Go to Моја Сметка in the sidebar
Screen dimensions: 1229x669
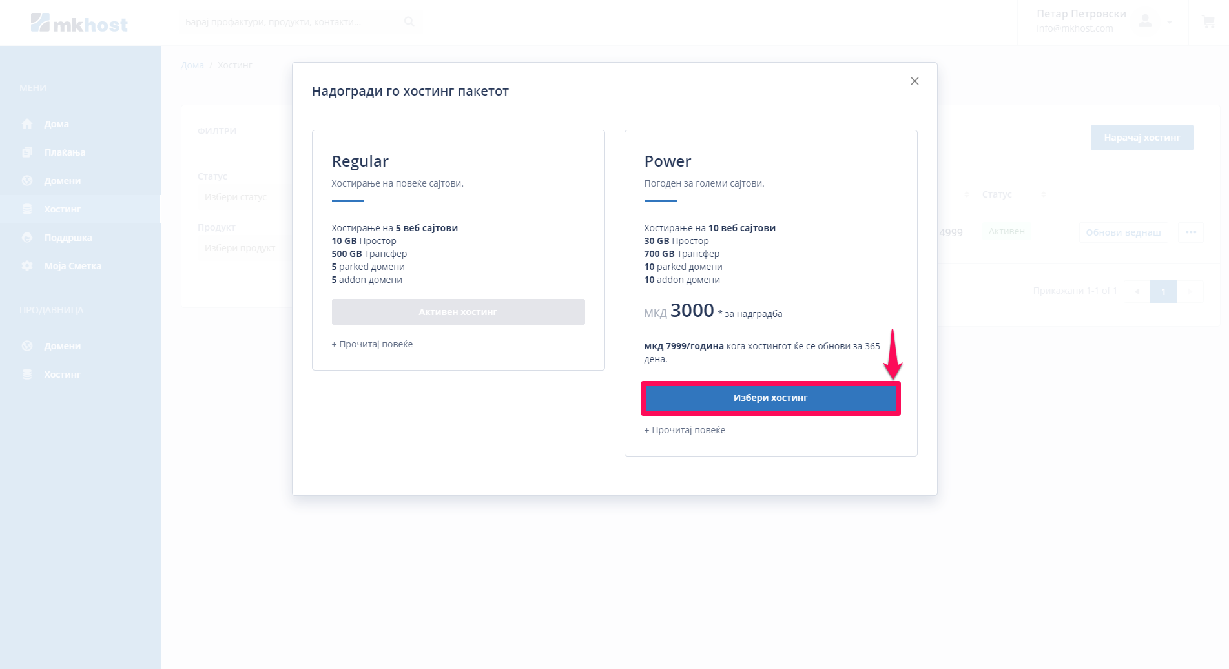pos(73,266)
